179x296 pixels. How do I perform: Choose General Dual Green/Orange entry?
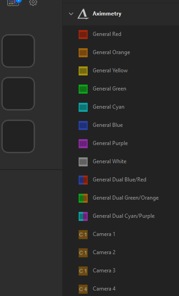click(121, 198)
